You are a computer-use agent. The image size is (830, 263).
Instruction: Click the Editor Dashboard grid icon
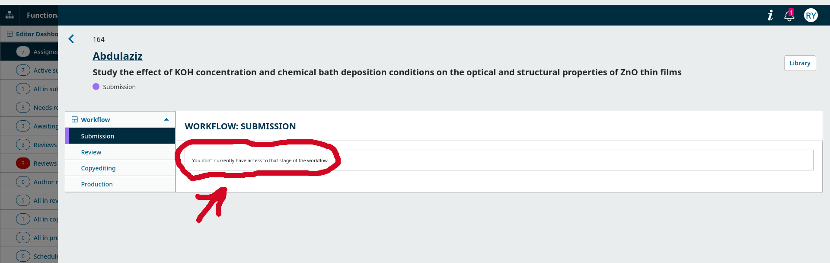pos(10,34)
